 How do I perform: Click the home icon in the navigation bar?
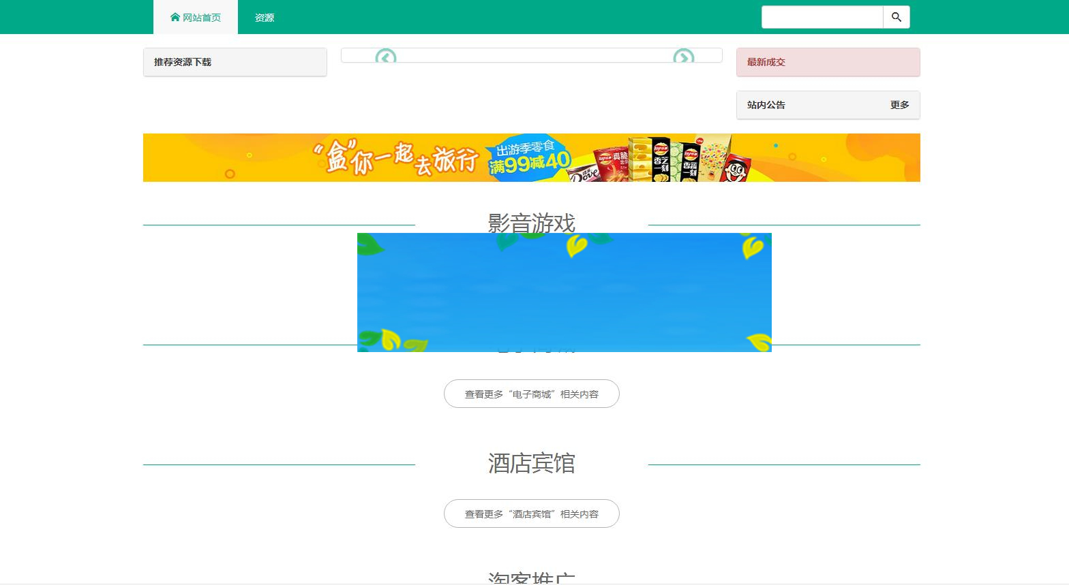coord(175,17)
